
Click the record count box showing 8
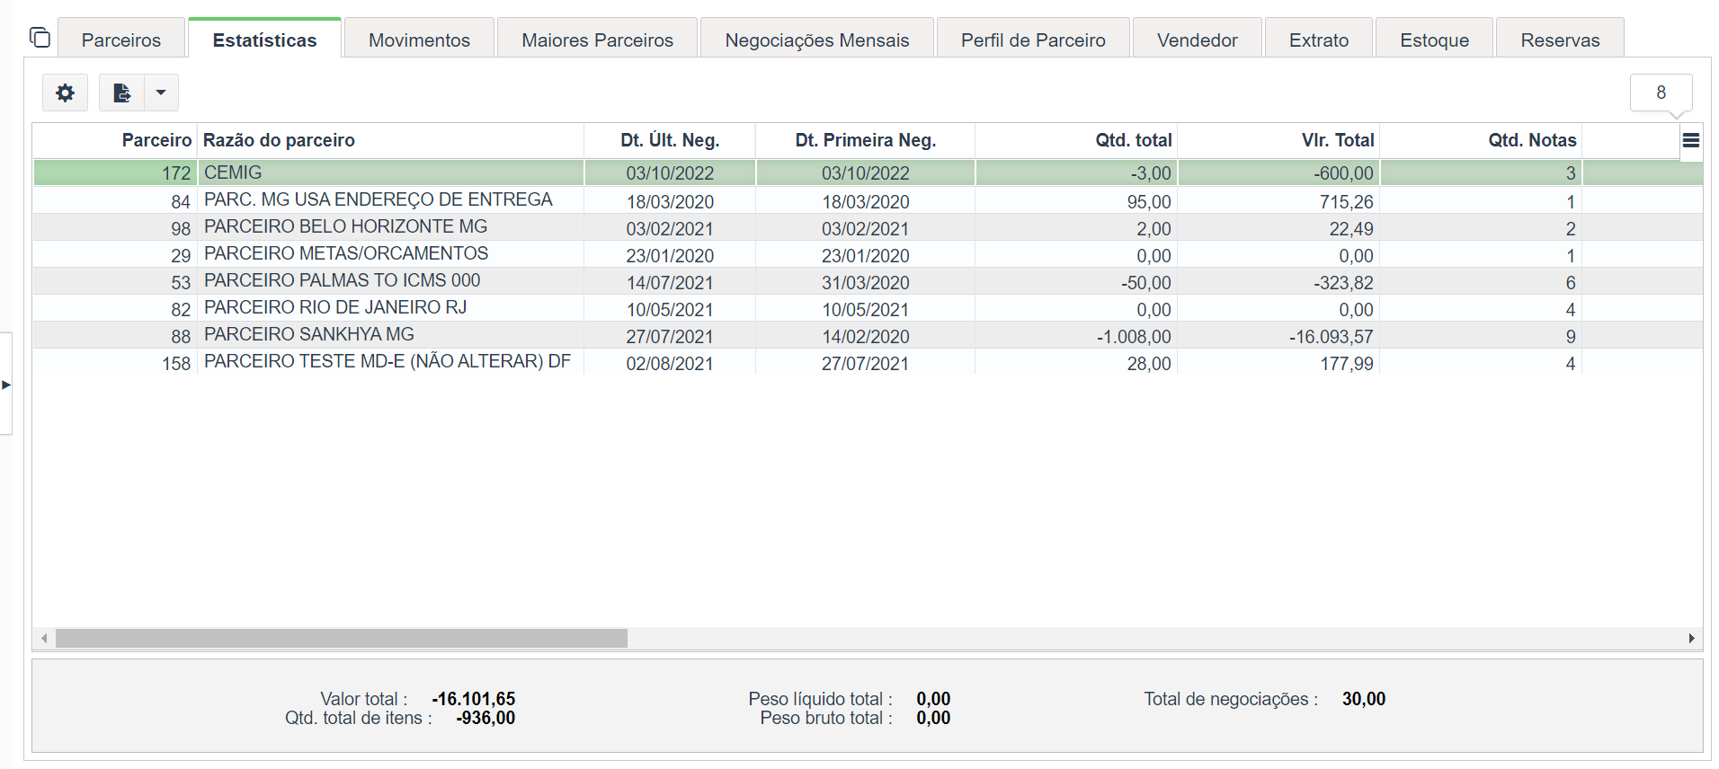pos(1660,93)
